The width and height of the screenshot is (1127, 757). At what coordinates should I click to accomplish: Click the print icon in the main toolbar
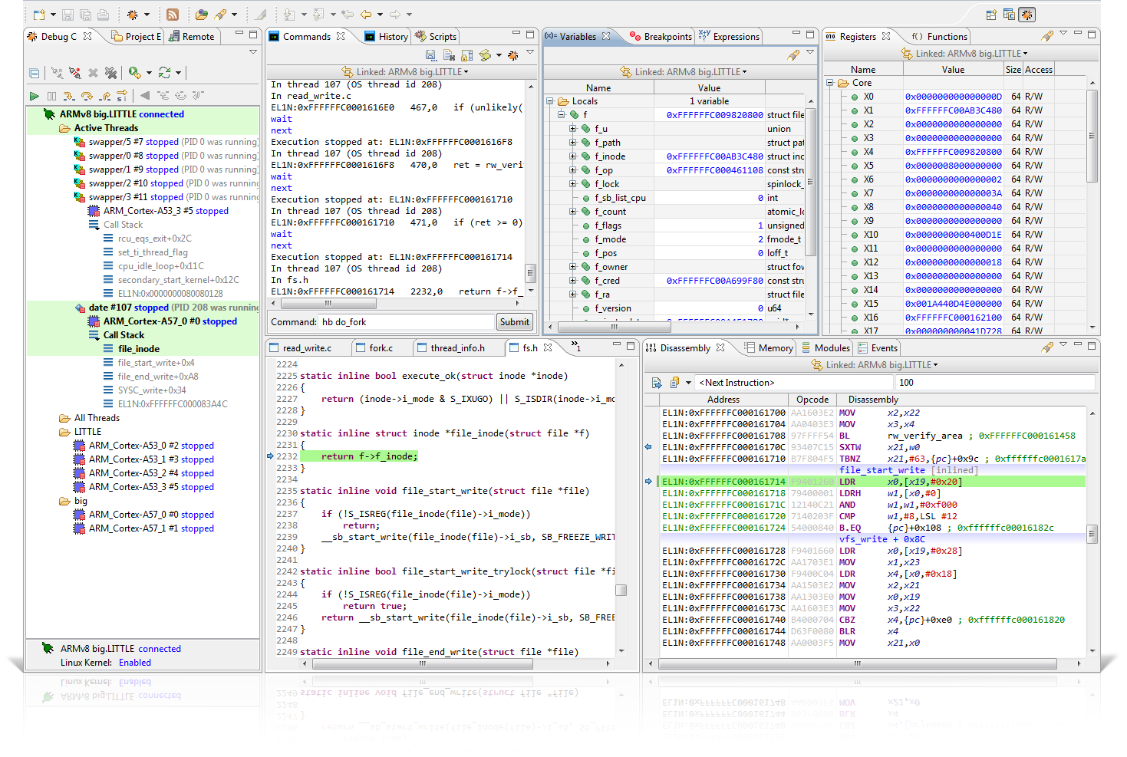(102, 15)
